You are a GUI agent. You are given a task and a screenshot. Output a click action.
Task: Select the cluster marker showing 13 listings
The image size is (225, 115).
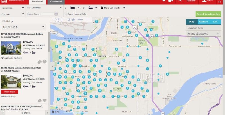[x=100, y=91]
